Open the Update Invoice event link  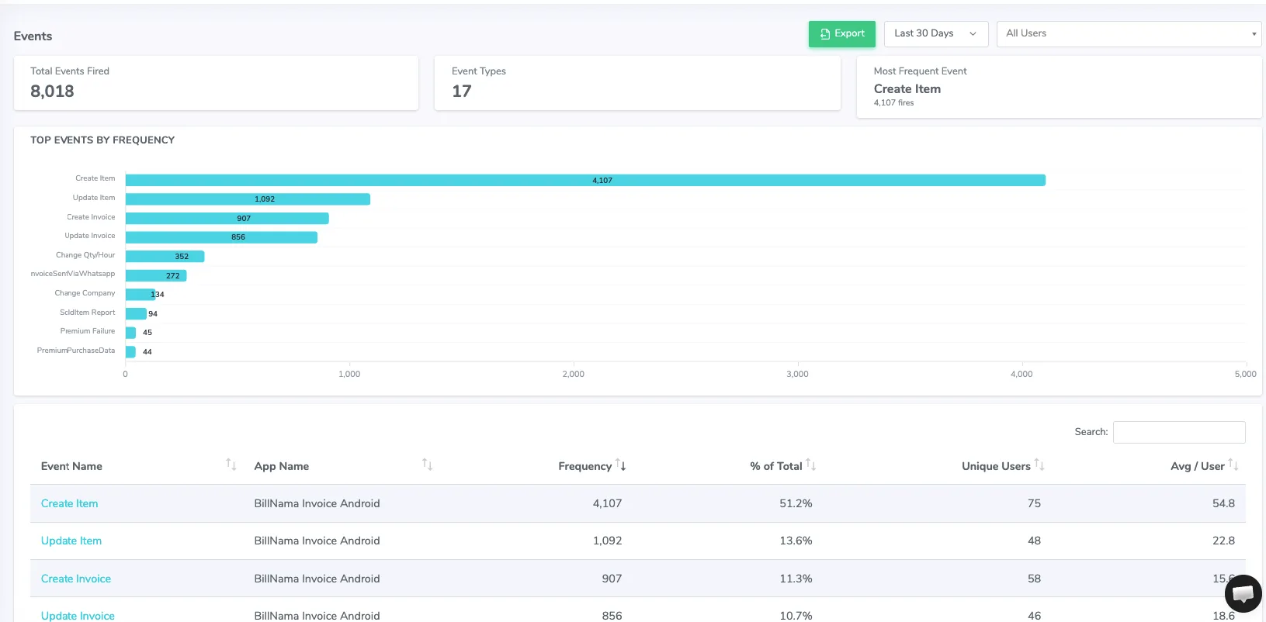click(78, 616)
